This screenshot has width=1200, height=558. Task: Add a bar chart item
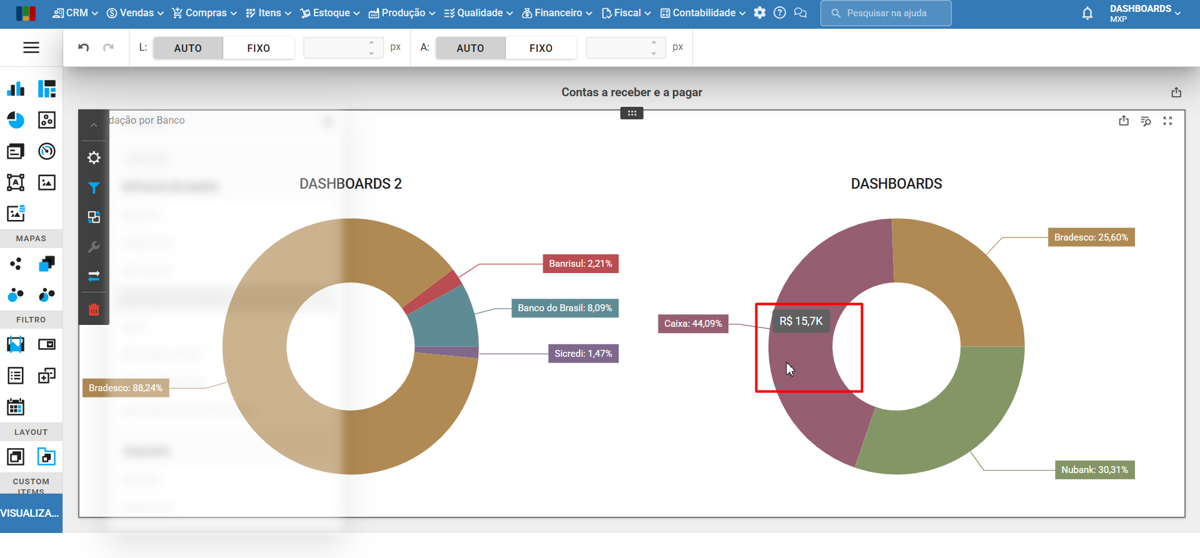[16, 89]
